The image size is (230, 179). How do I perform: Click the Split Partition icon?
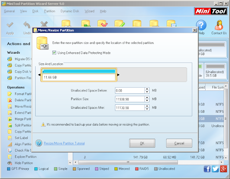(x=10, y=125)
